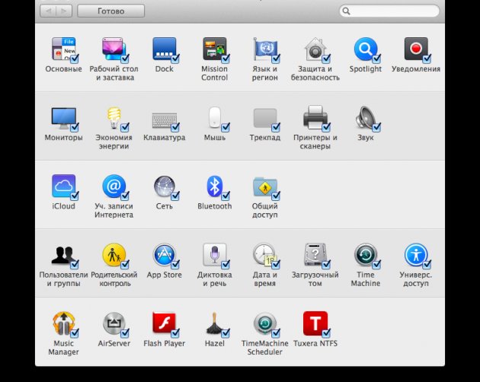Toggle Родительский контроль checkbox

click(x=125, y=263)
